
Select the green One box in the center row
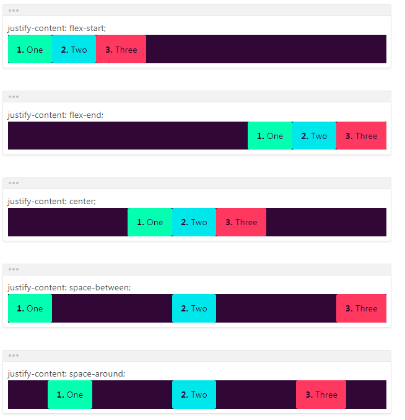(x=150, y=222)
